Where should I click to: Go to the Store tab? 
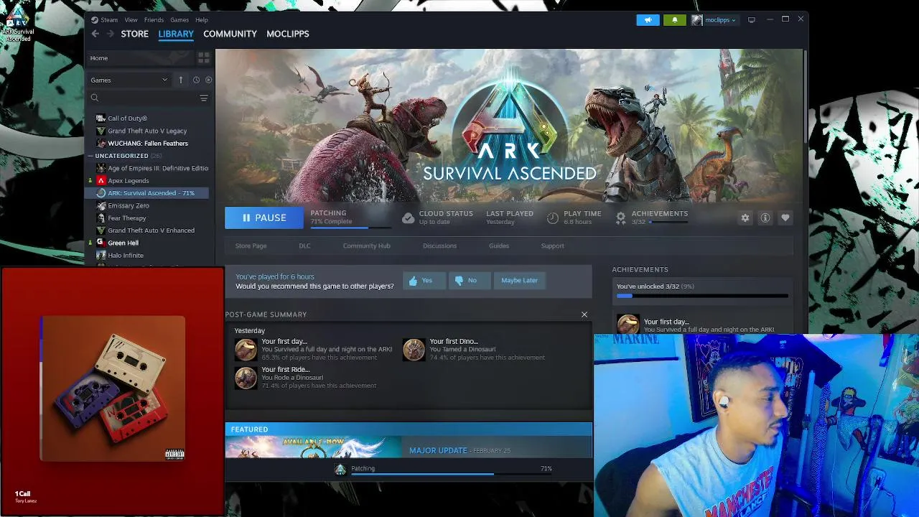click(134, 34)
